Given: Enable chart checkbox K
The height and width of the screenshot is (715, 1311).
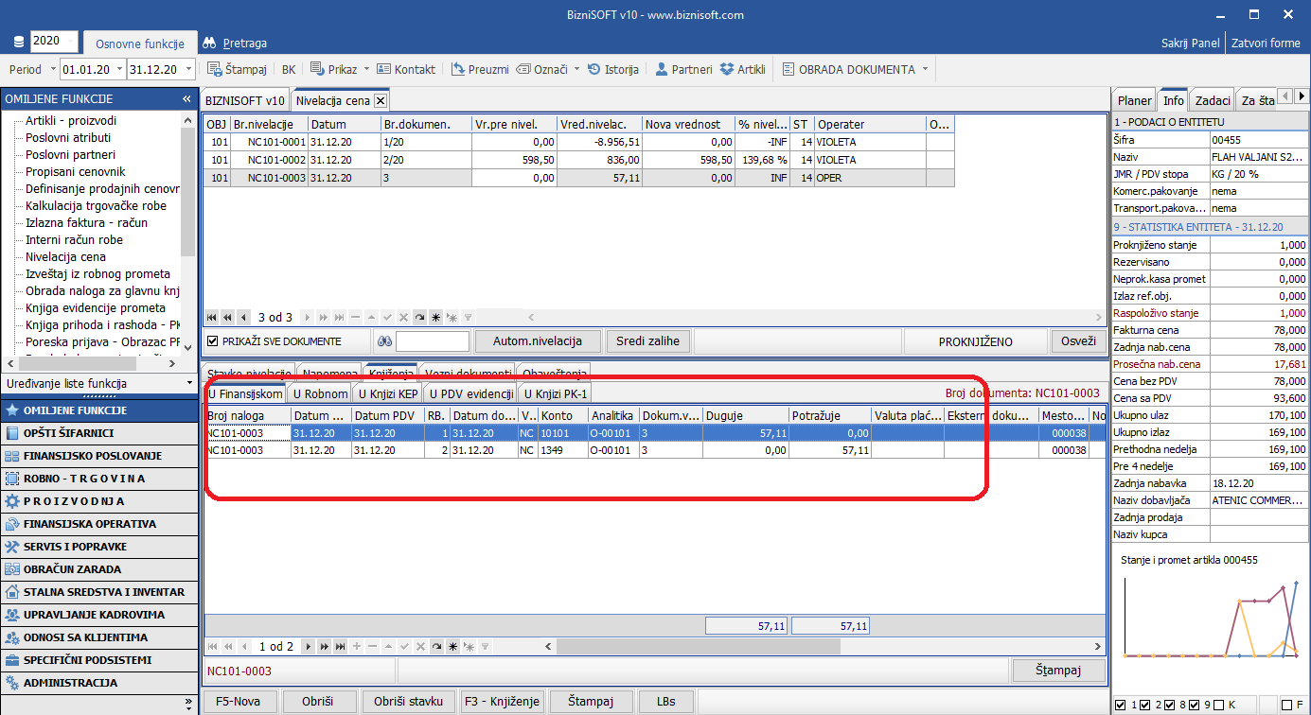Looking at the screenshot, I should point(1219,705).
